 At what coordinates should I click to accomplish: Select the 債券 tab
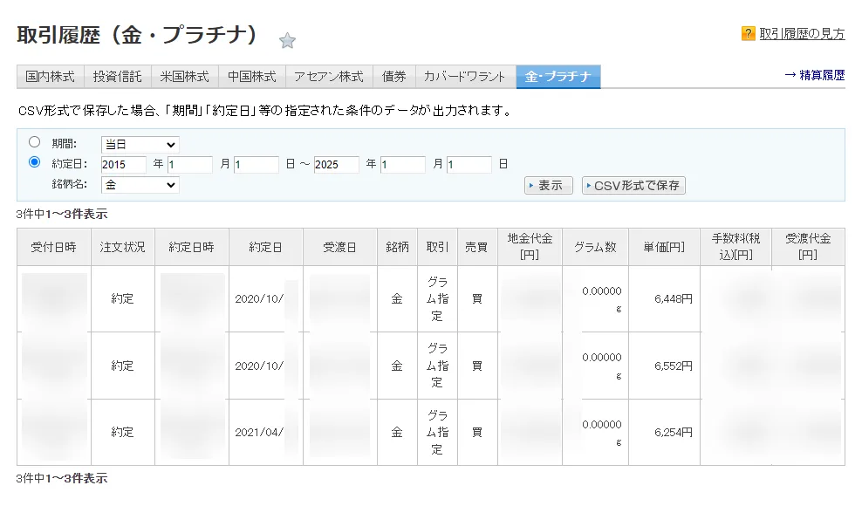coord(393,77)
